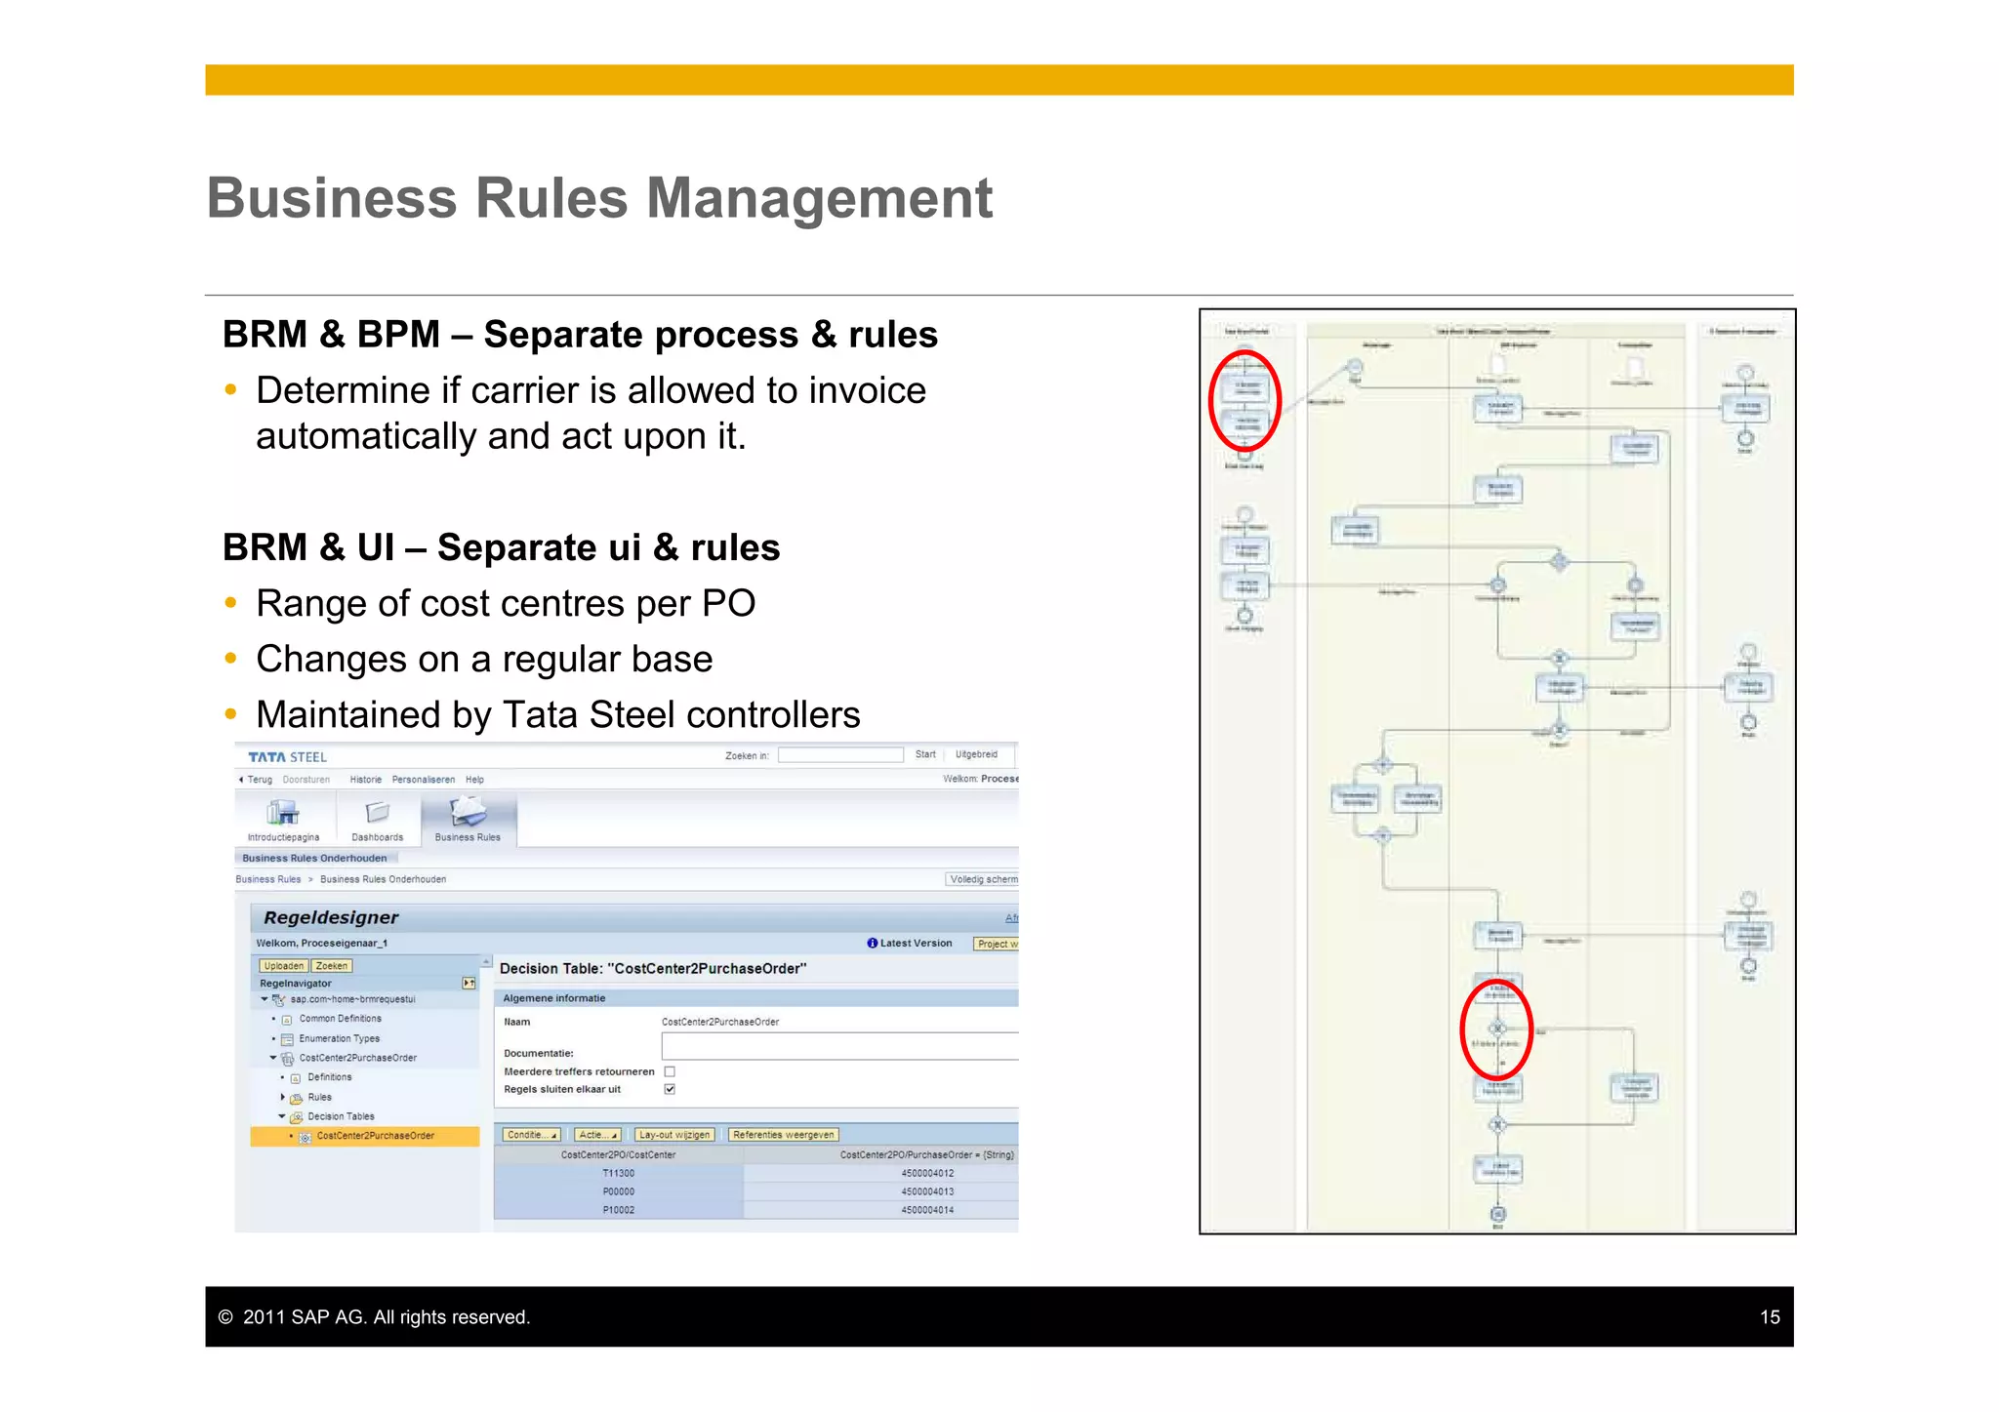Click the T11300 cost center cell
Screen dimensions: 1999x1412
(x=619, y=1174)
